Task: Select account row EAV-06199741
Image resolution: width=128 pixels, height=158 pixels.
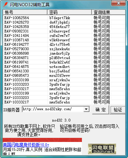Action: [x=64, y=62]
